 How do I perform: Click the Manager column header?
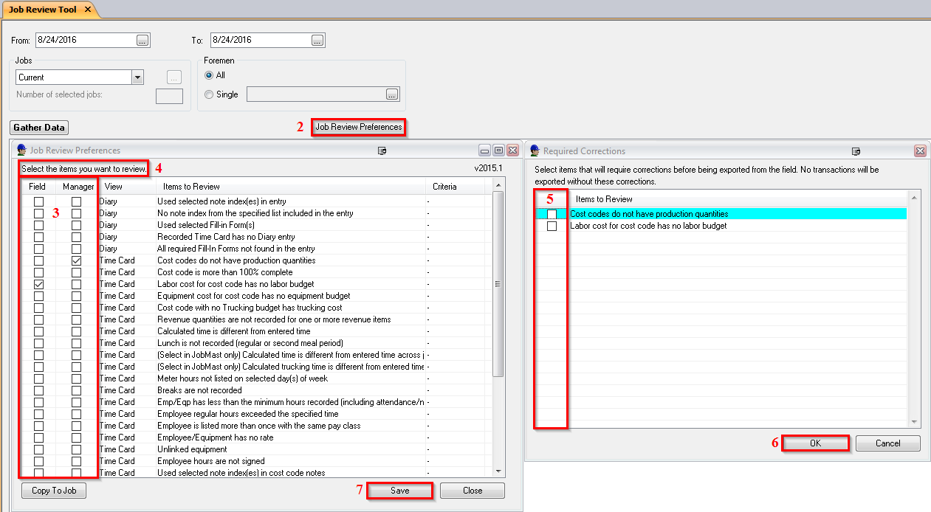point(78,187)
